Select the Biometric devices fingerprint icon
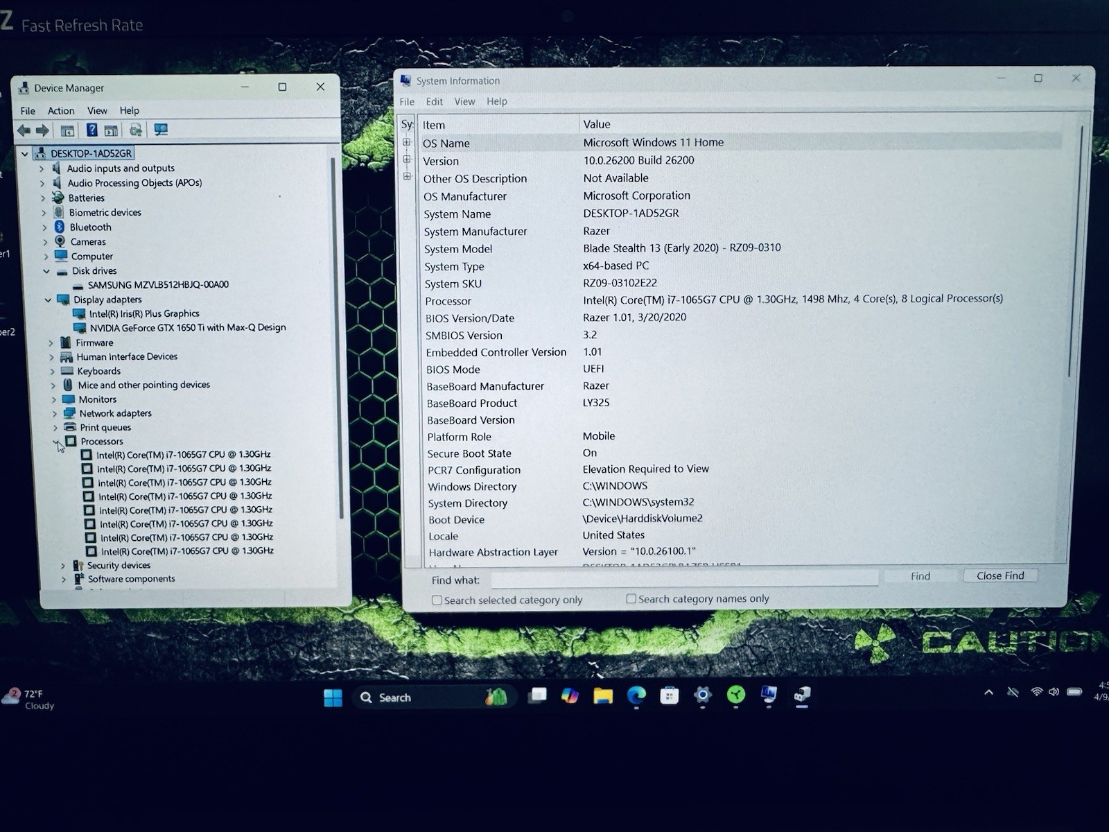 tap(59, 212)
